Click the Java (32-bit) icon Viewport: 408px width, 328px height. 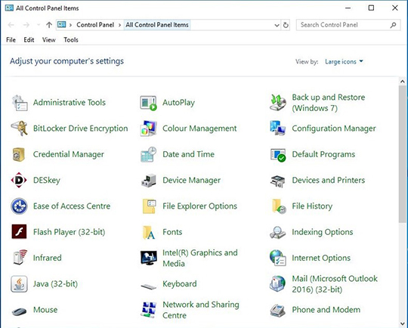[x=19, y=284]
